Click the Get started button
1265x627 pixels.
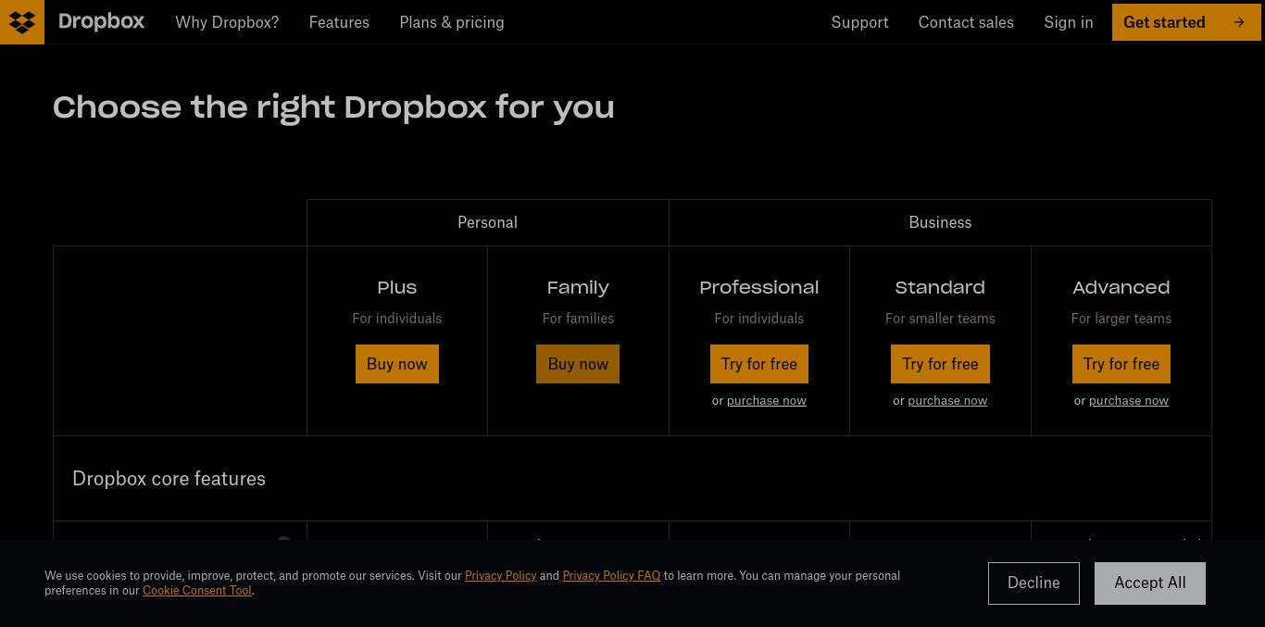click(x=1186, y=22)
